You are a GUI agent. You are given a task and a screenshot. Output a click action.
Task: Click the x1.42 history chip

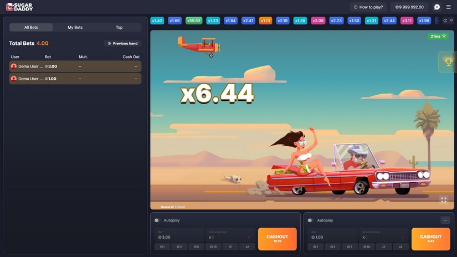(x=157, y=20)
